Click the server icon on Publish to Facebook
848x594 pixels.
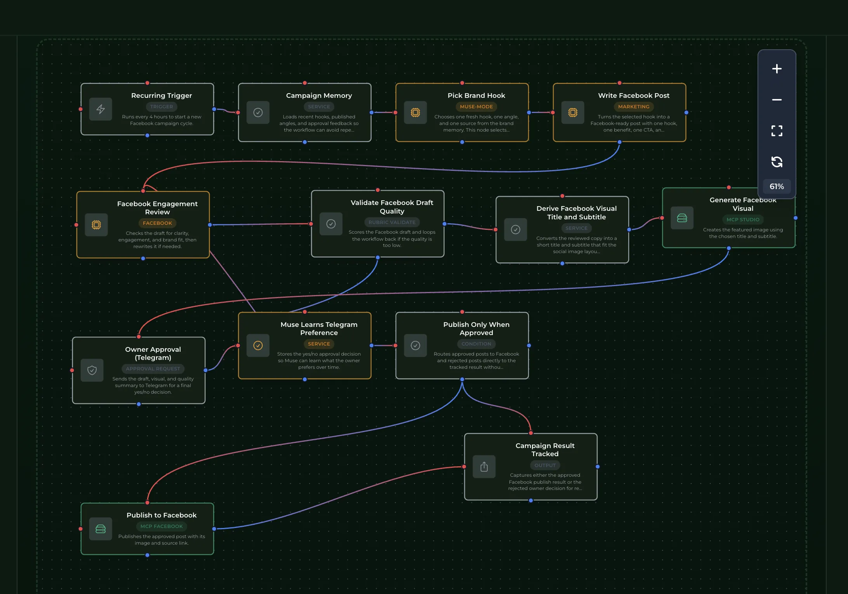[101, 529]
